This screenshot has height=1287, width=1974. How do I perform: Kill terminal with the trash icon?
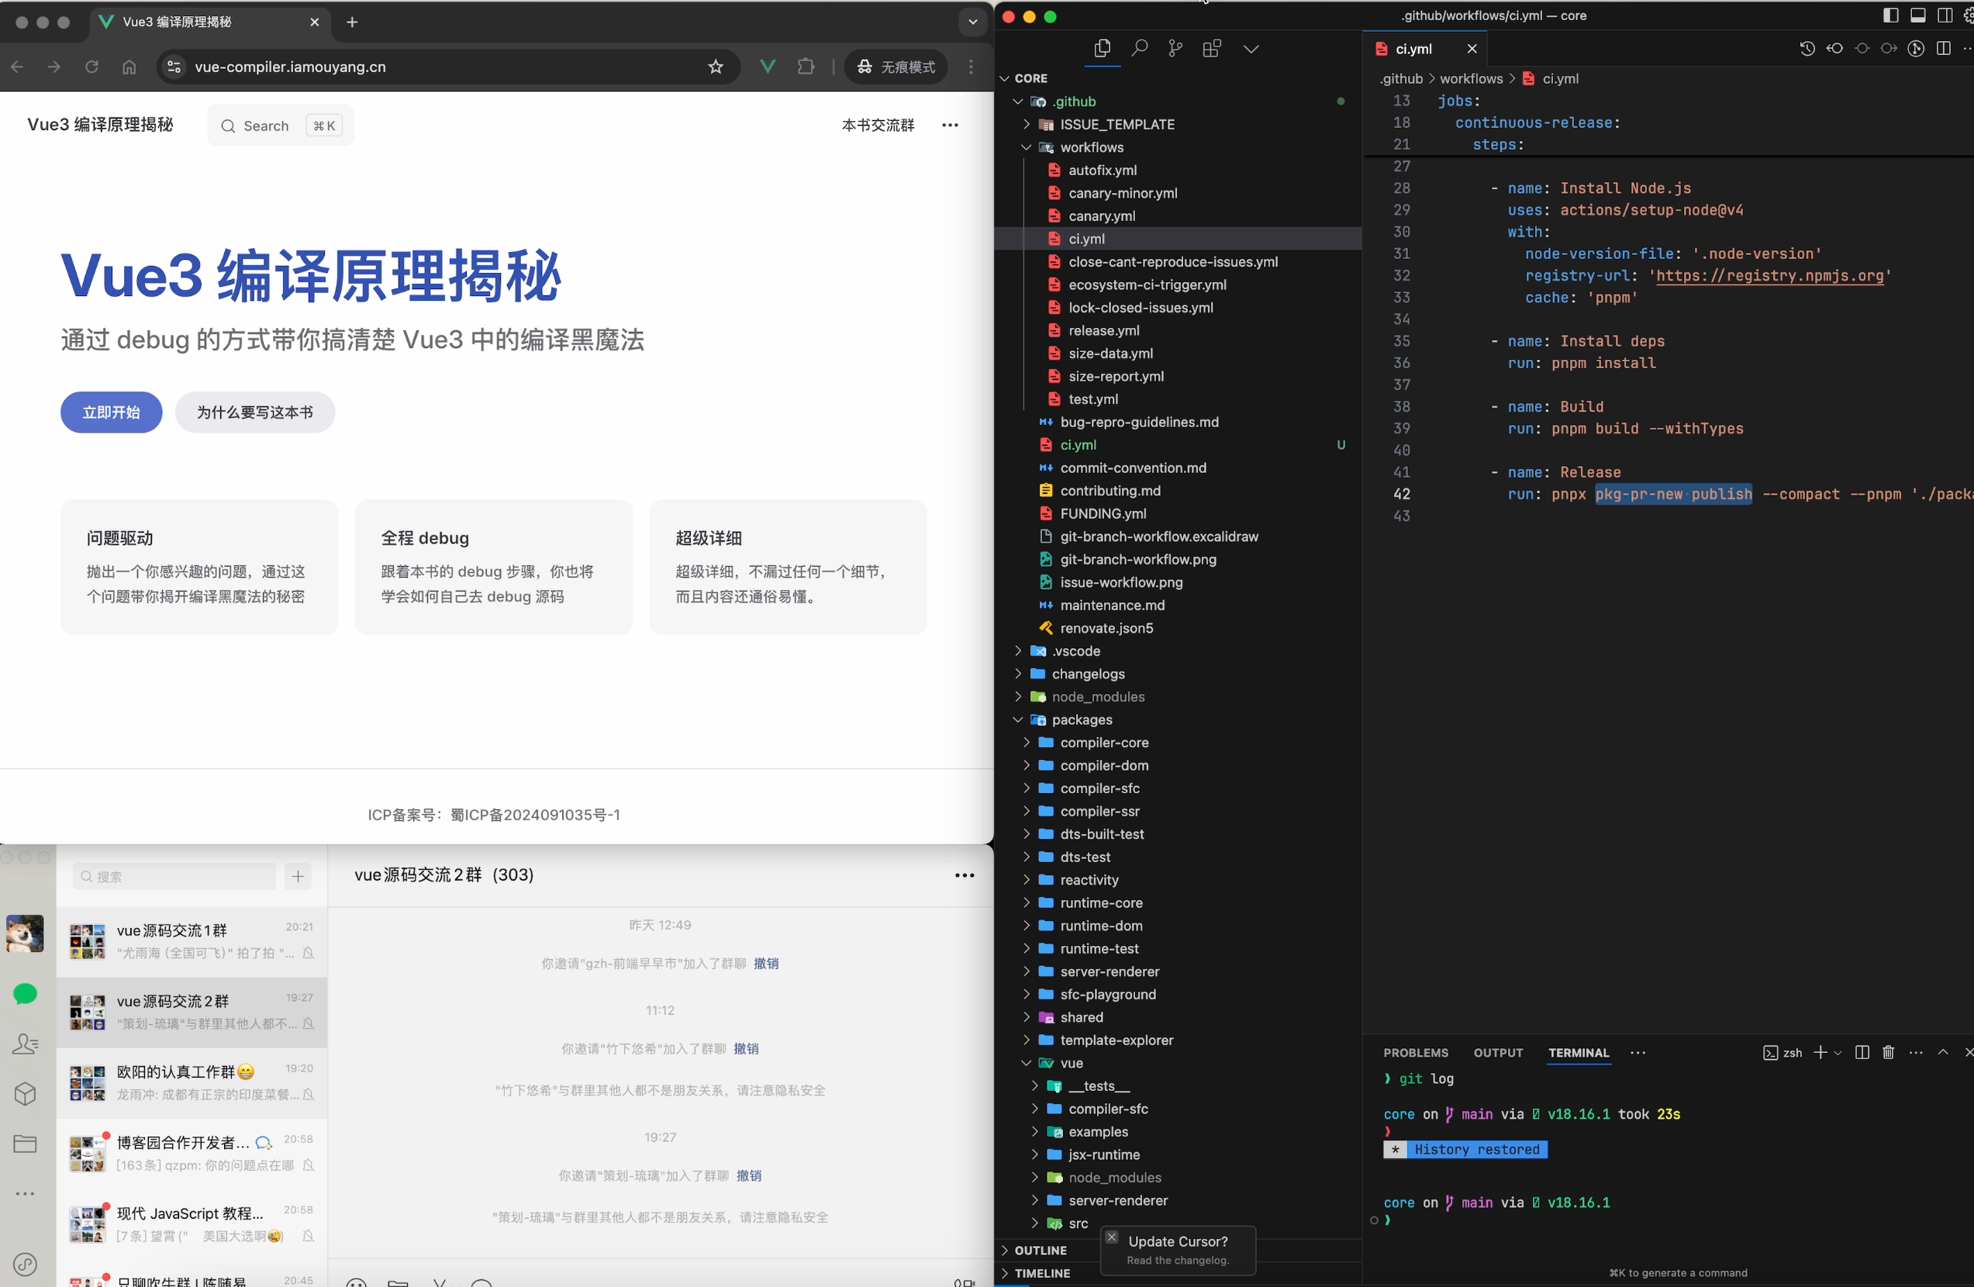click(x=1889, y=1052)
